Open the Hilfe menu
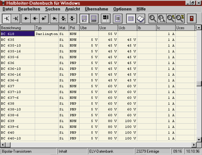The height and width of the screenshot is (155, 202). 141,9
